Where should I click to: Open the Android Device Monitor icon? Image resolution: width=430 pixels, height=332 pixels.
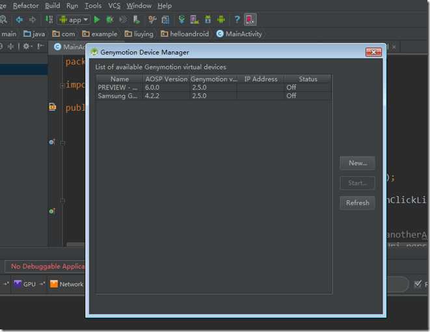(x=221, y=19)
